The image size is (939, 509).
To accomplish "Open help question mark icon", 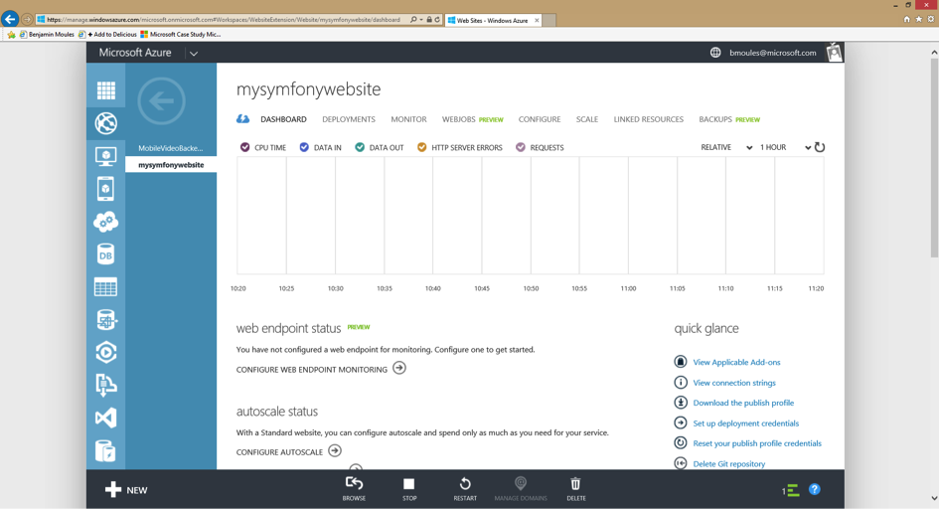I will 815,489.
